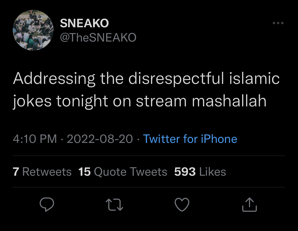Select the word 'Addressing' in the tweet
This screenshot has height=231, width=298.
tap(54, 79)
